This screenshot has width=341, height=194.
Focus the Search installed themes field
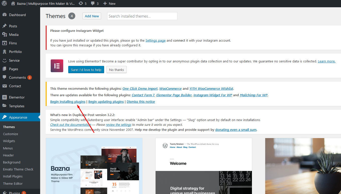point(142,16)
